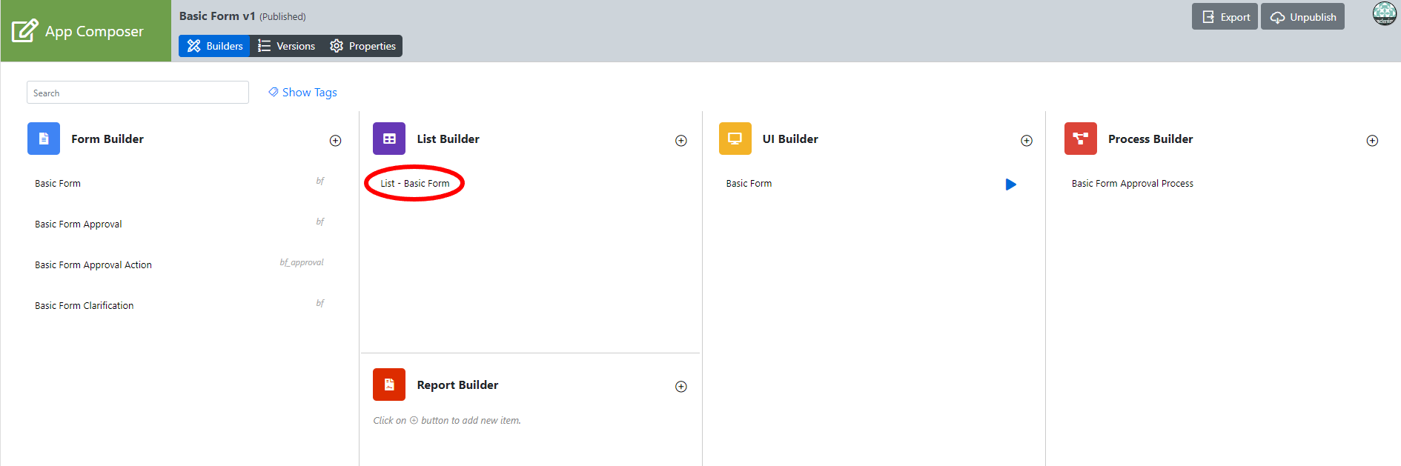Show Tags link toggle
This screenshot has height=466, width=1401.
[x=302, y=93]
